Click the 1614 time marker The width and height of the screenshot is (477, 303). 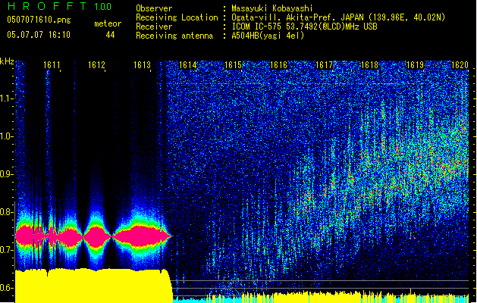click(x=188, y=65)
